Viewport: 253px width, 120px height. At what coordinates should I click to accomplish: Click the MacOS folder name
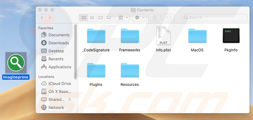[197, 50]
